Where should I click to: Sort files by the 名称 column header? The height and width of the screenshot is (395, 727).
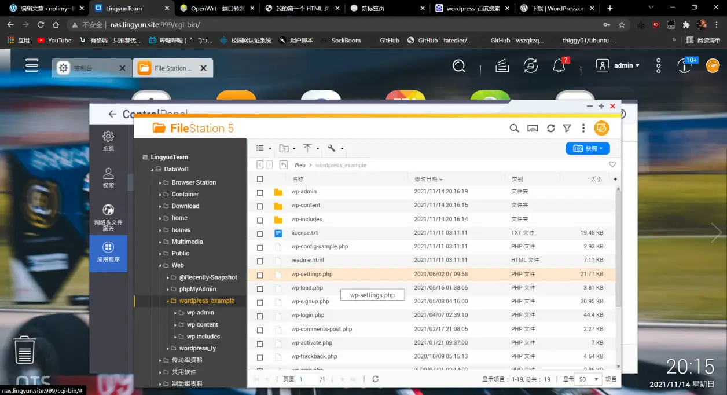[298, 179]
